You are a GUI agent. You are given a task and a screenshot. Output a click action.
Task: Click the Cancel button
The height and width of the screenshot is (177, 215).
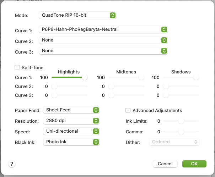coord(165,164)
